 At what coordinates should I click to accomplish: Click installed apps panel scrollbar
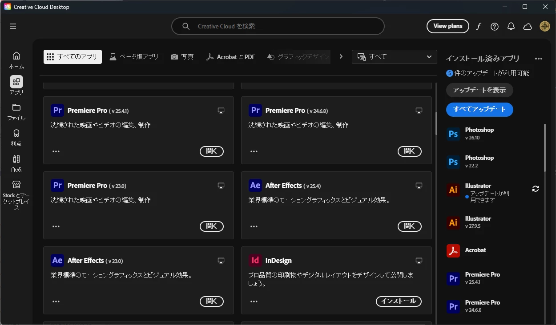tap(545, 148)
